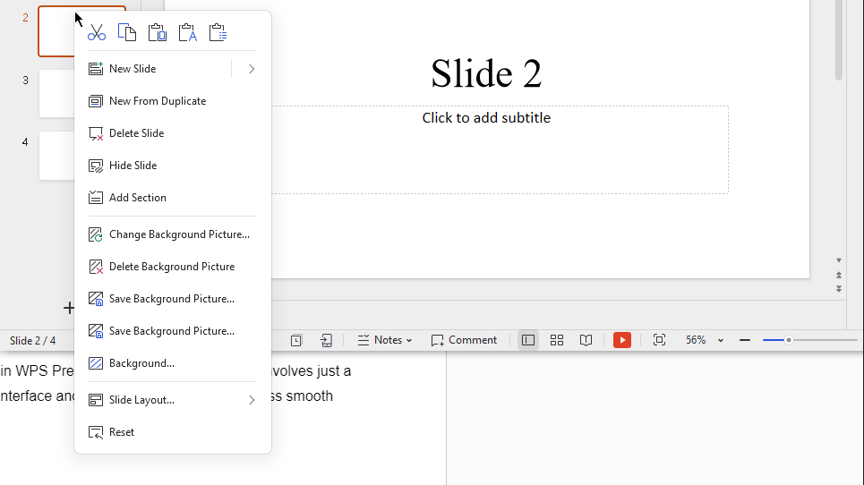Click the Delete Slide menu icon
The height and width of the screenshot is (485, 864).
(96, 133)
